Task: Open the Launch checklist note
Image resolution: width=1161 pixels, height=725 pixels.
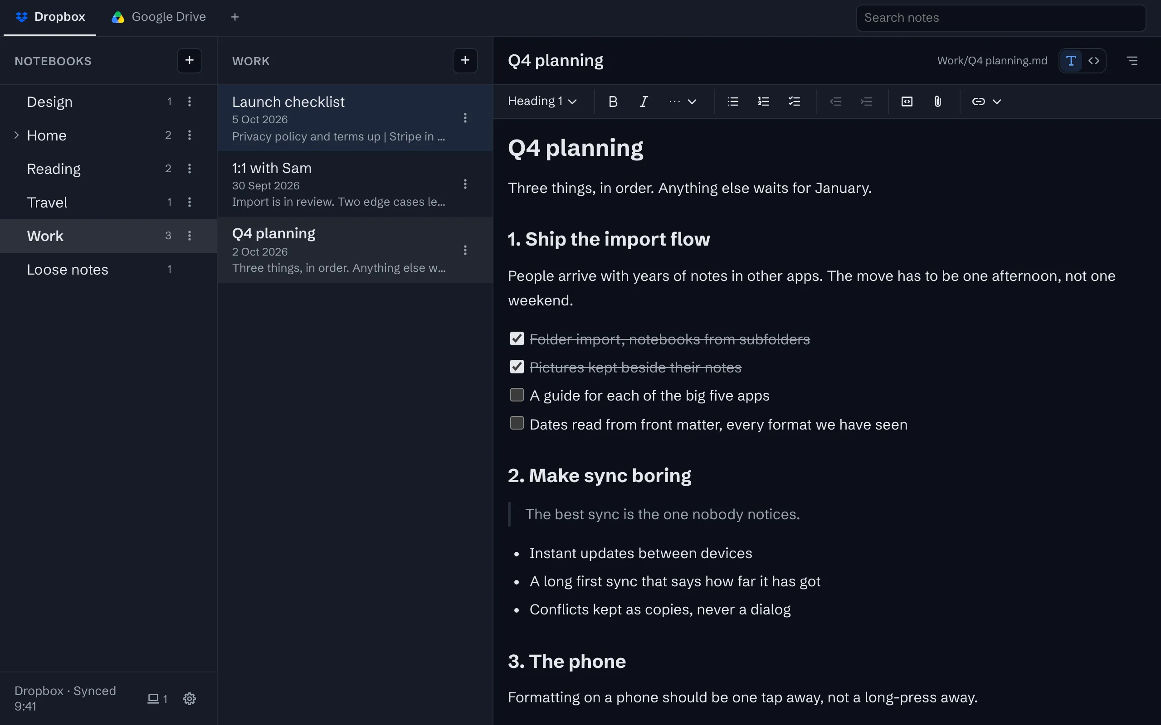Action: point(355,118)
